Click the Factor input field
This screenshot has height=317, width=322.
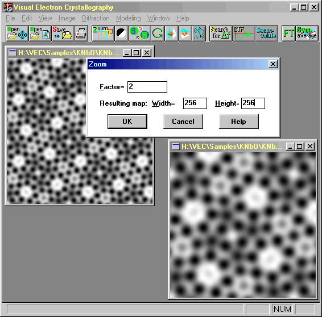[x=147, y=87]
